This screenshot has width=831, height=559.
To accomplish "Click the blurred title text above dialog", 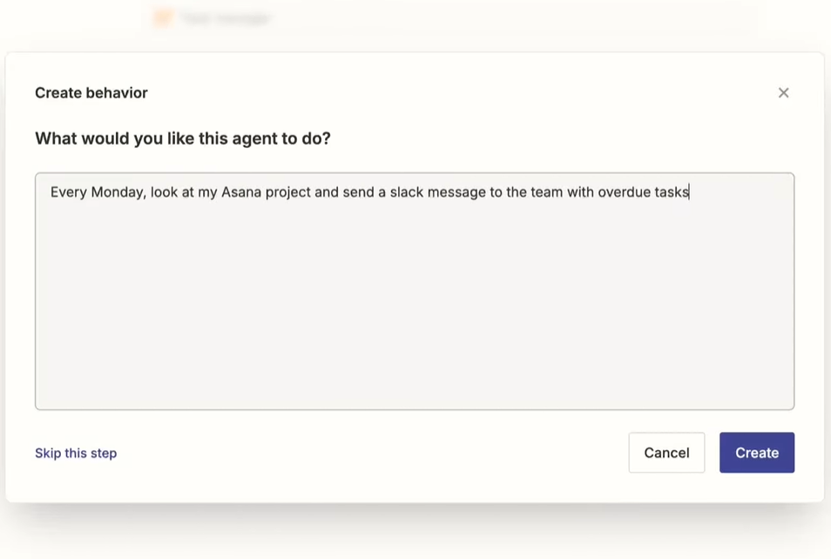I will pos(226,18).
